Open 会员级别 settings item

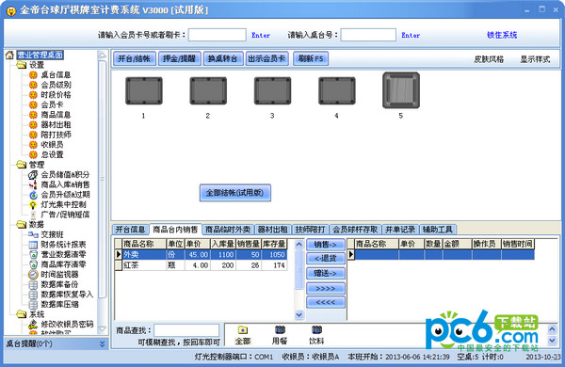pos(56,85)
